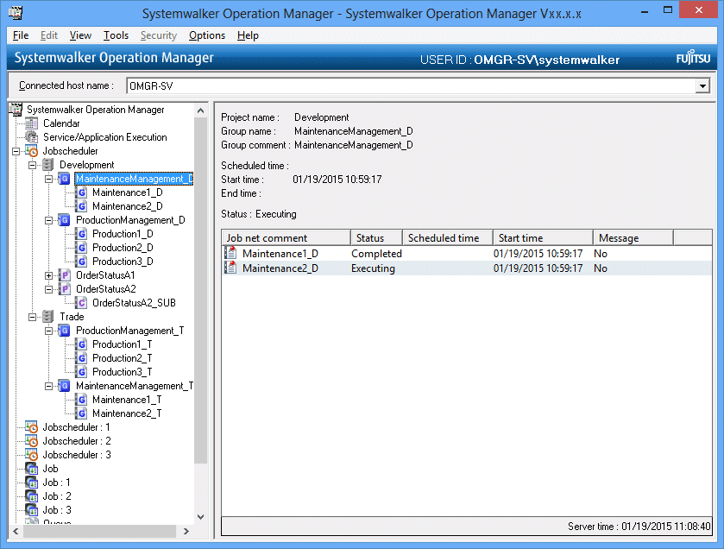Collapse the Development project node
This screenshot has height=549, width=724.
tap(33, 165)
